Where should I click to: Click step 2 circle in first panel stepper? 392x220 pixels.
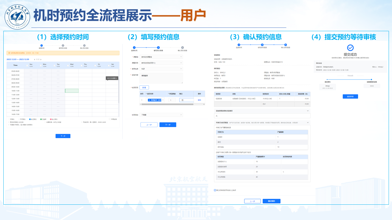pyautogui.click(x=63, y=46)
